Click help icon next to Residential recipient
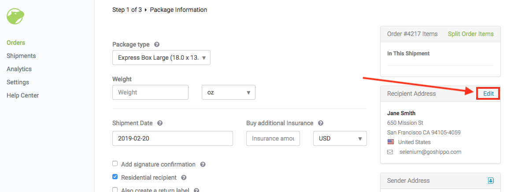 (184, 178)
